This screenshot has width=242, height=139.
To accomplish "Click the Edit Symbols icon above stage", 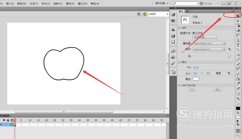I will [144, 14].
